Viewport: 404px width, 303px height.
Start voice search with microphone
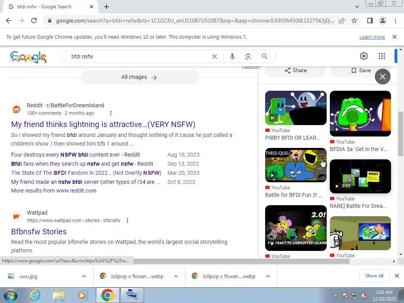232,56
